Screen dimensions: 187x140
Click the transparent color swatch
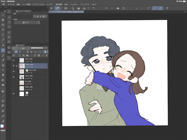pyautogui.click(x=3, y=130)
